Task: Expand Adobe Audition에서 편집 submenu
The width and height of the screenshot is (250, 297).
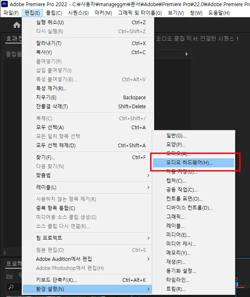Action: pos(87,259)
